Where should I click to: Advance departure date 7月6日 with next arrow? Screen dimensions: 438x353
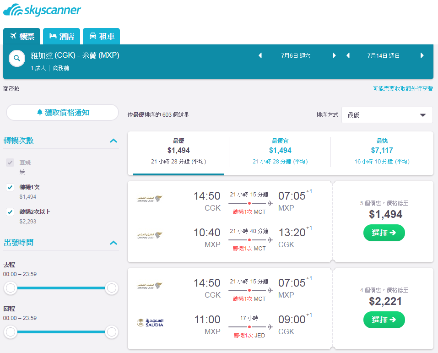pyautogui.click(x=334, y=55)
